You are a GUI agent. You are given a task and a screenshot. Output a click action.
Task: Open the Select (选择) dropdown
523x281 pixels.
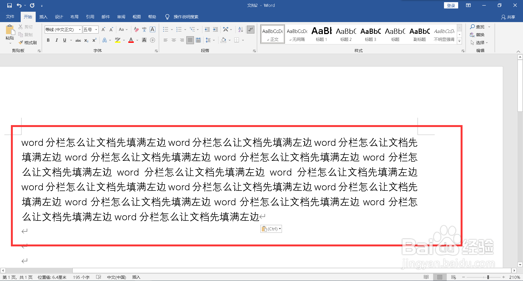click(x=479, y=43)
